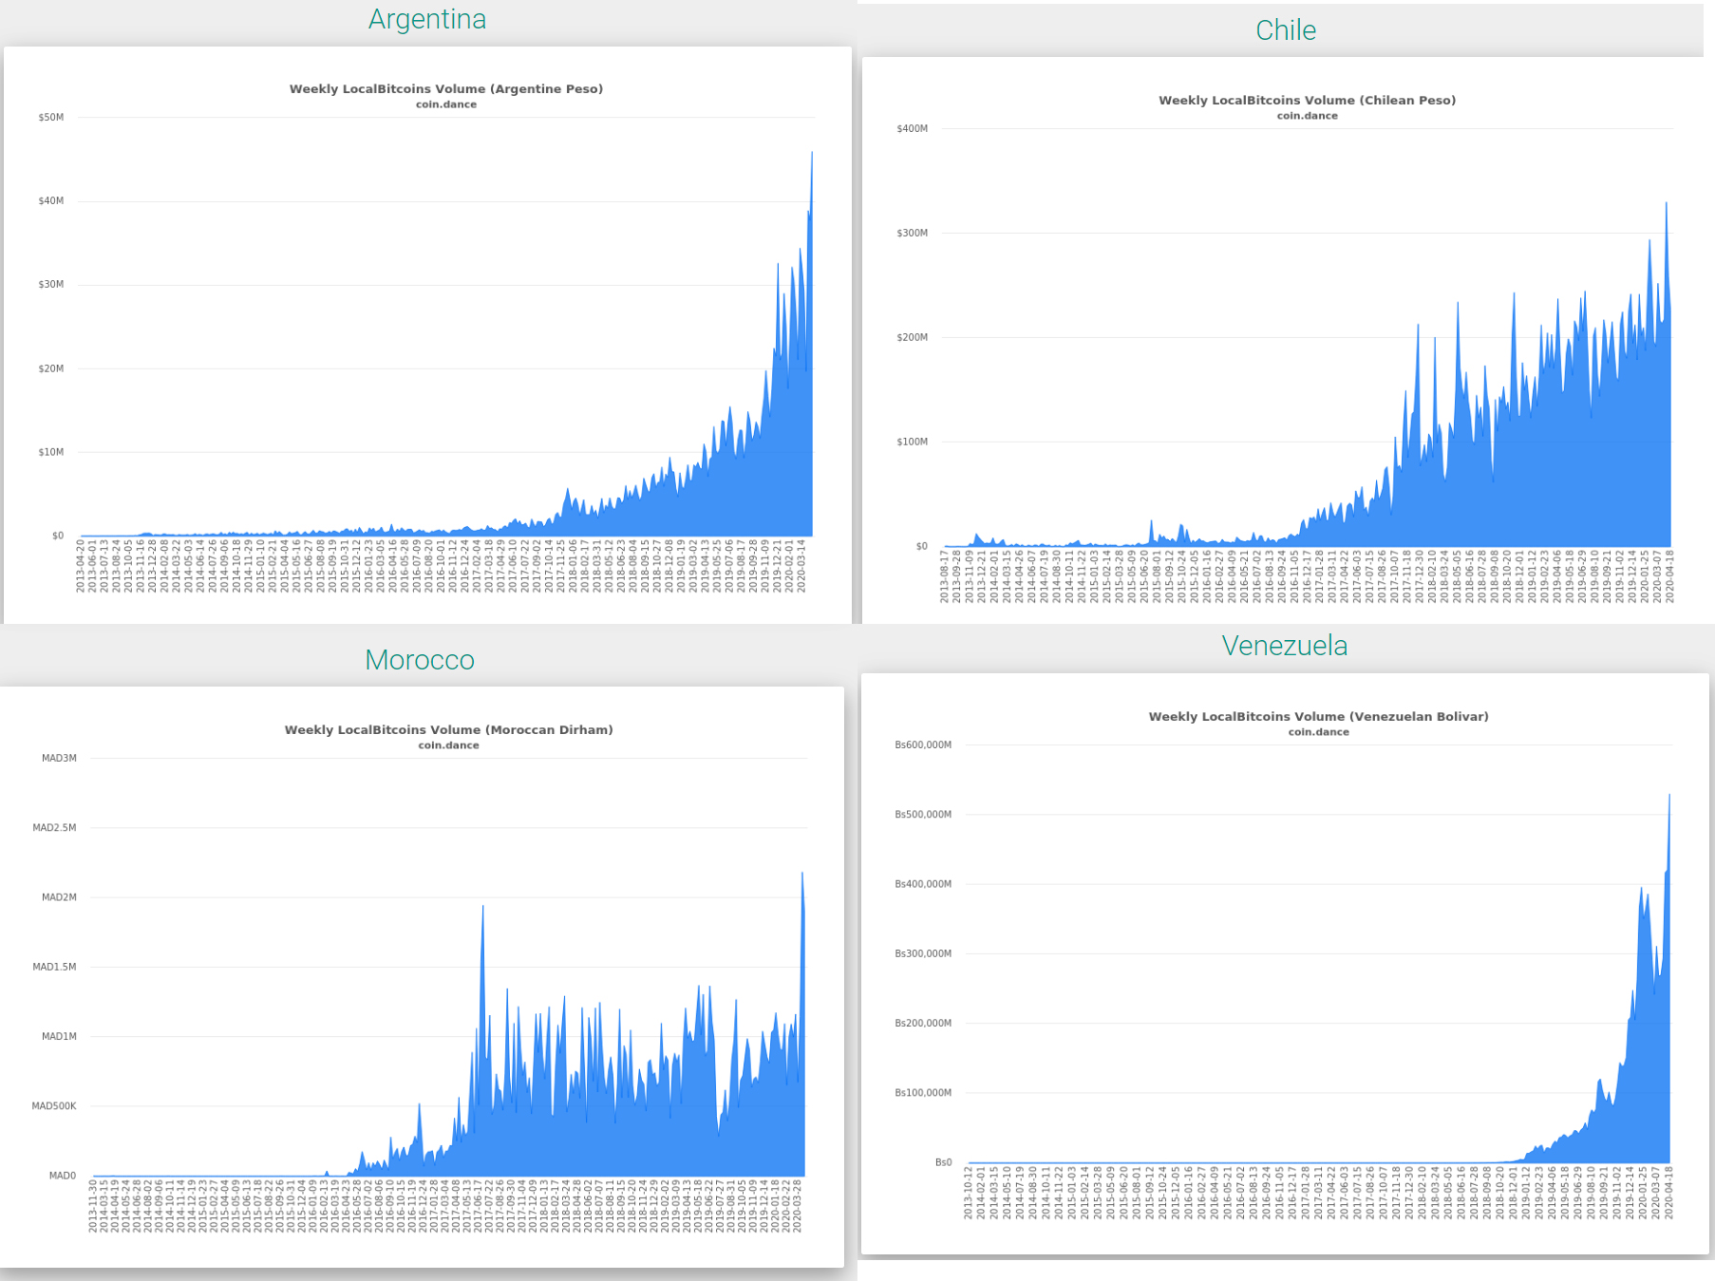Click the $300M axis label in Chile chart

point(912,234)
